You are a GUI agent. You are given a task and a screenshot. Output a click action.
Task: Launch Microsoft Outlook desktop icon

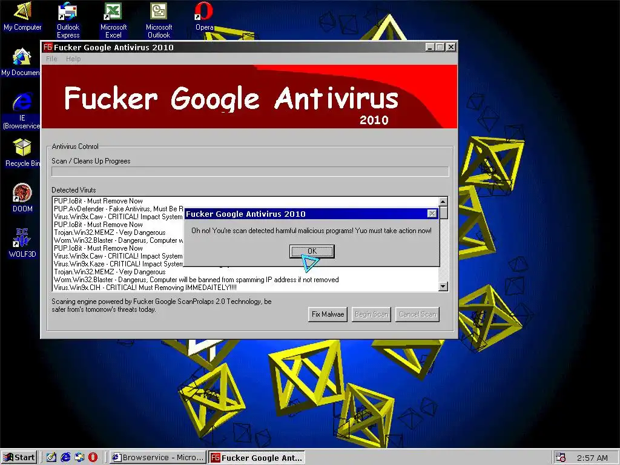(159, 19)
